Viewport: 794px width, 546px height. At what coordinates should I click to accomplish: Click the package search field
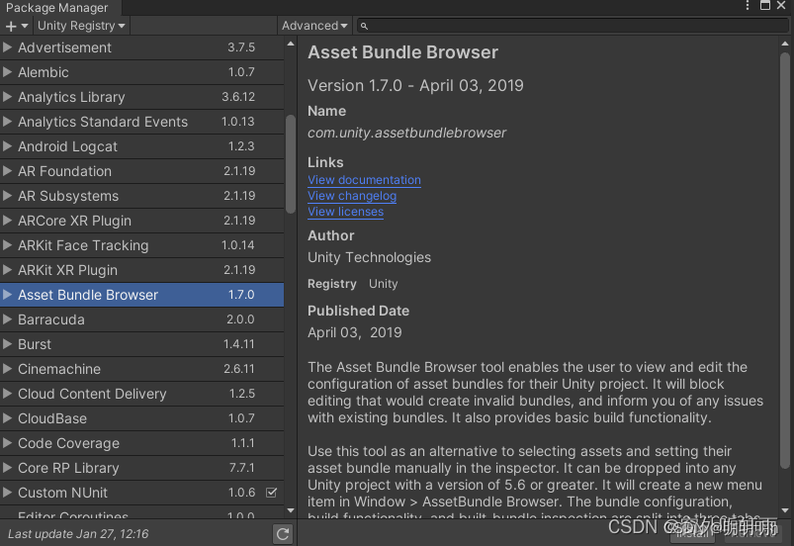[573, 26]
